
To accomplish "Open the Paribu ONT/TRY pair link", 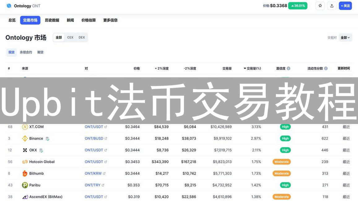I will (93, 185).
